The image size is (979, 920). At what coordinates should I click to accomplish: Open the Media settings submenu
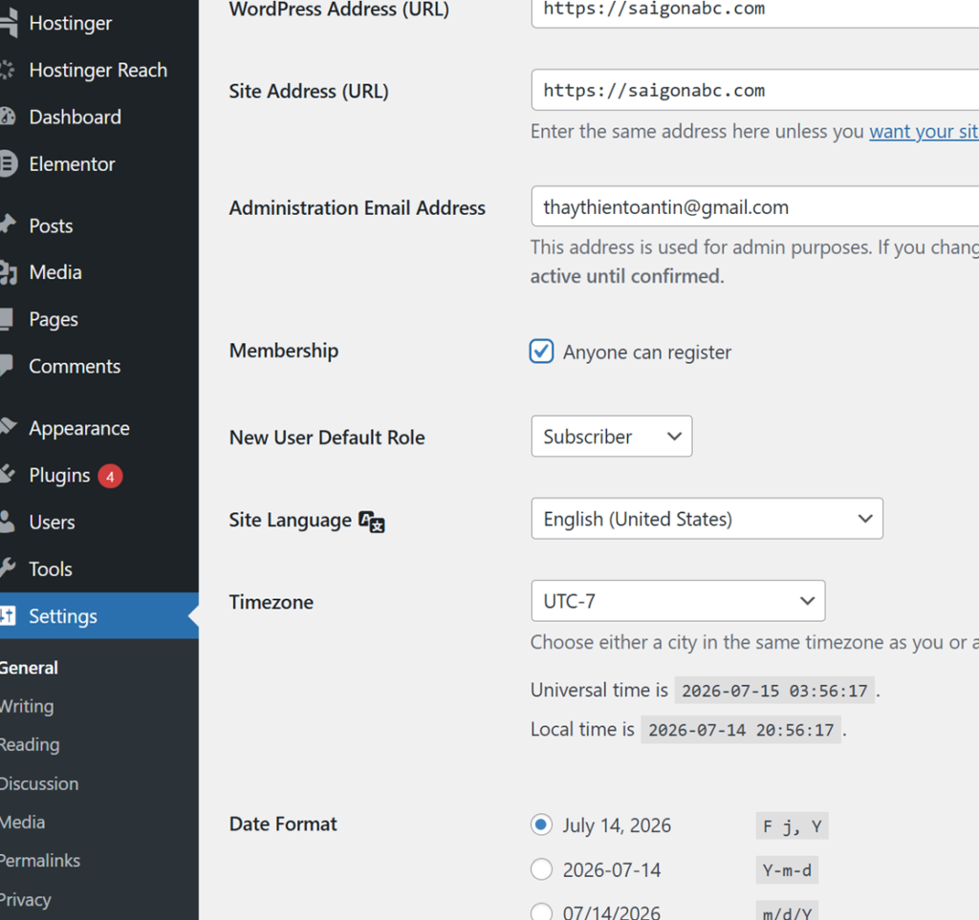[23, 822]
